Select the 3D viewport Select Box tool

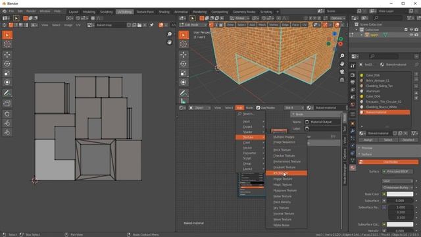(184, 35)
